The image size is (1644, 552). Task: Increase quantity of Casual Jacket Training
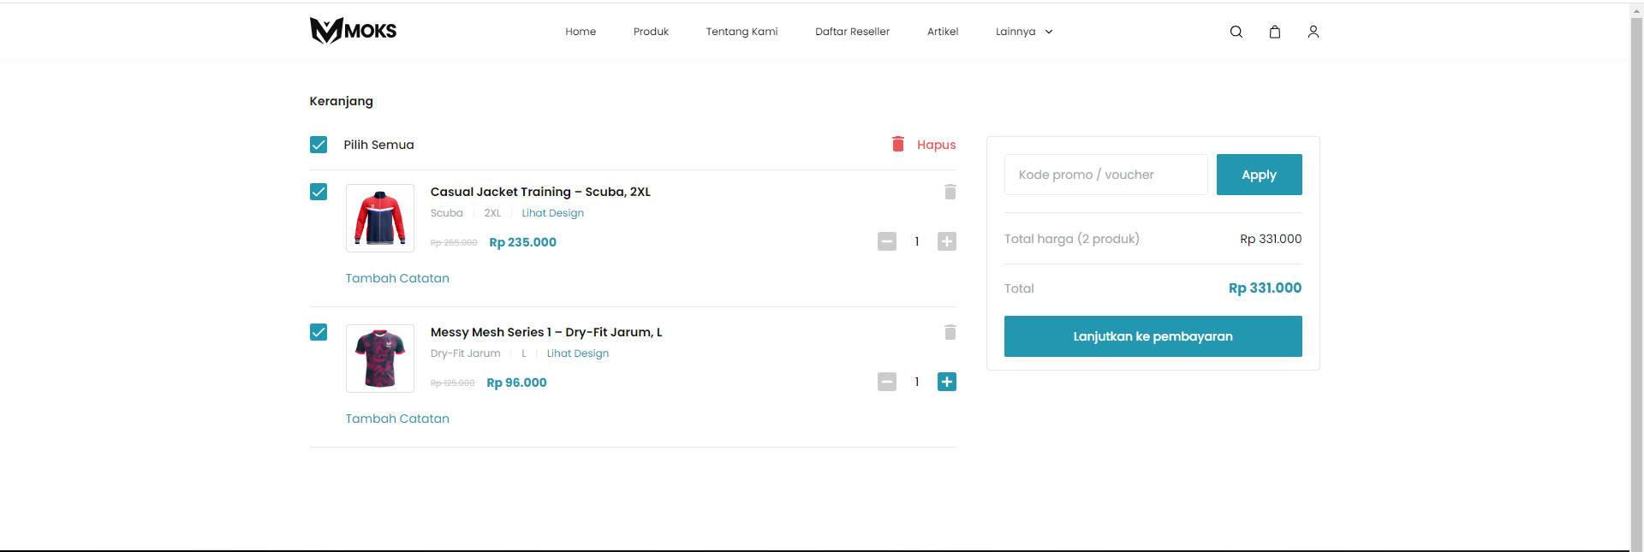tap(947, 241)
